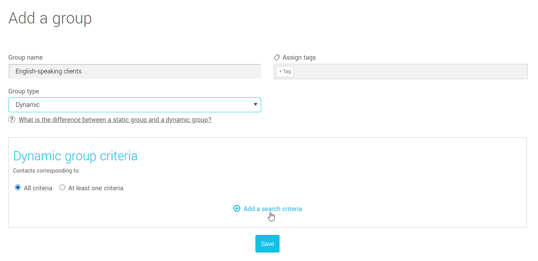Screen dimensions: 538x261
Task: Click the Save button
Action: [x=267, y=243]
